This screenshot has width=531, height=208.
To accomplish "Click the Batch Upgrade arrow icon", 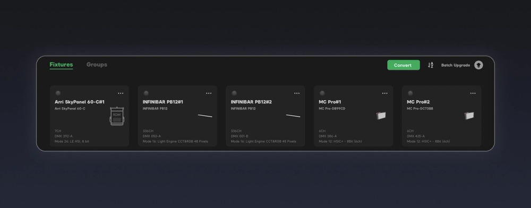I will point(478,65).
